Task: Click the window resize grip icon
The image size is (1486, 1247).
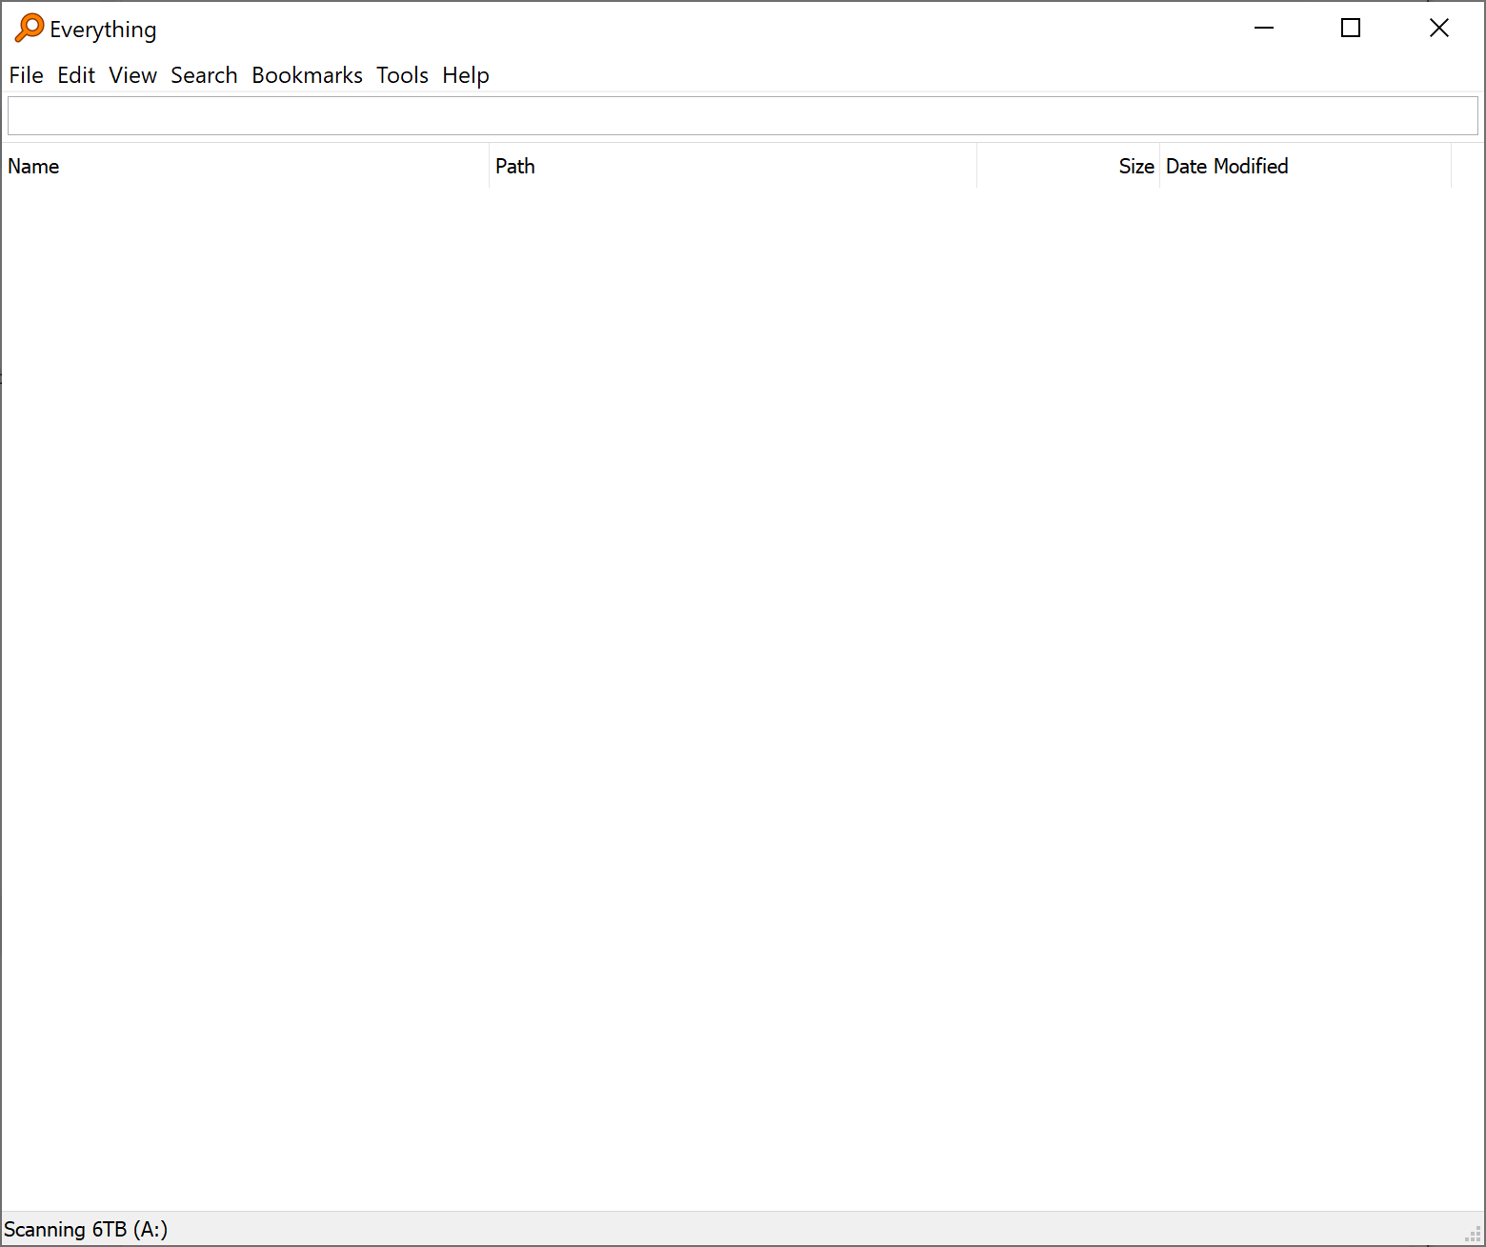Action: pos(1473,1235)
